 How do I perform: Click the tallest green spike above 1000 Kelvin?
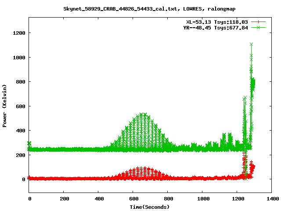click(251, 44)
